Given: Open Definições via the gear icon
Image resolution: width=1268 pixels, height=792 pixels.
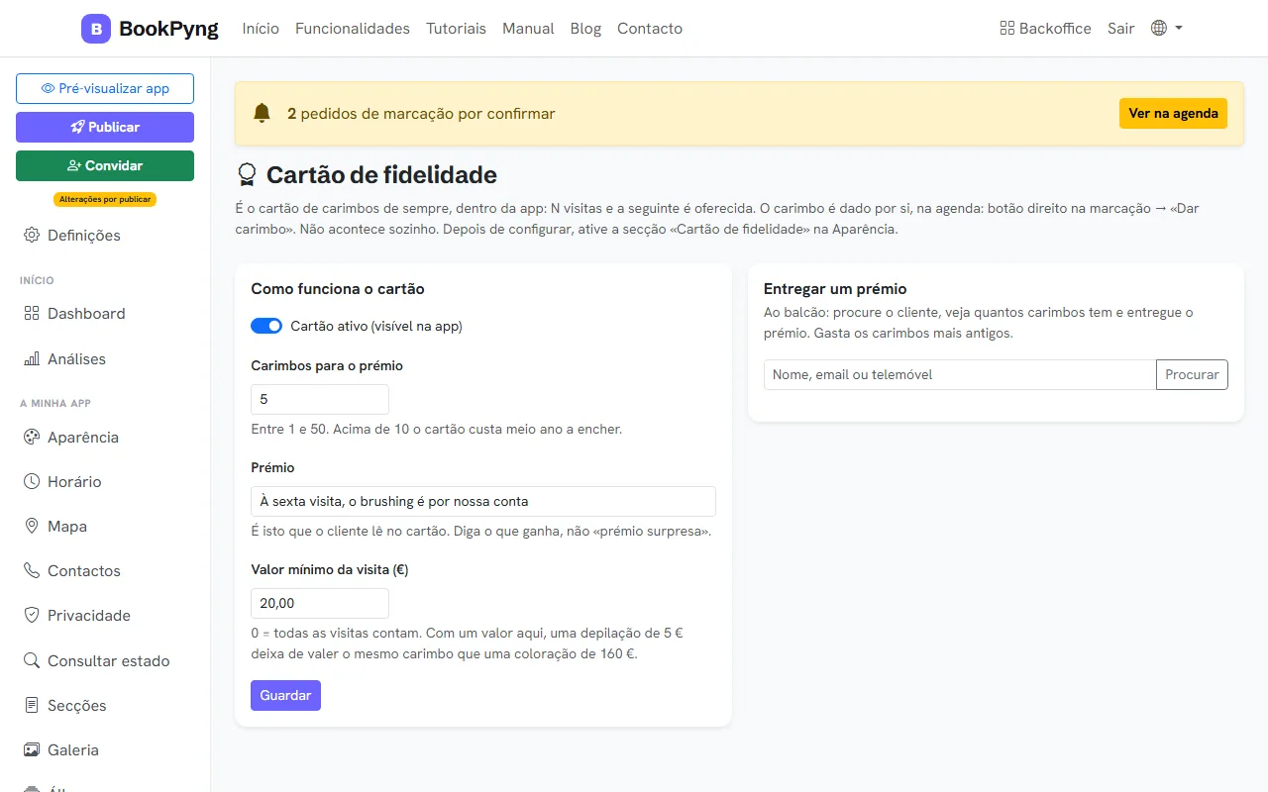Looking at the screenshot, I should [32, 236].
